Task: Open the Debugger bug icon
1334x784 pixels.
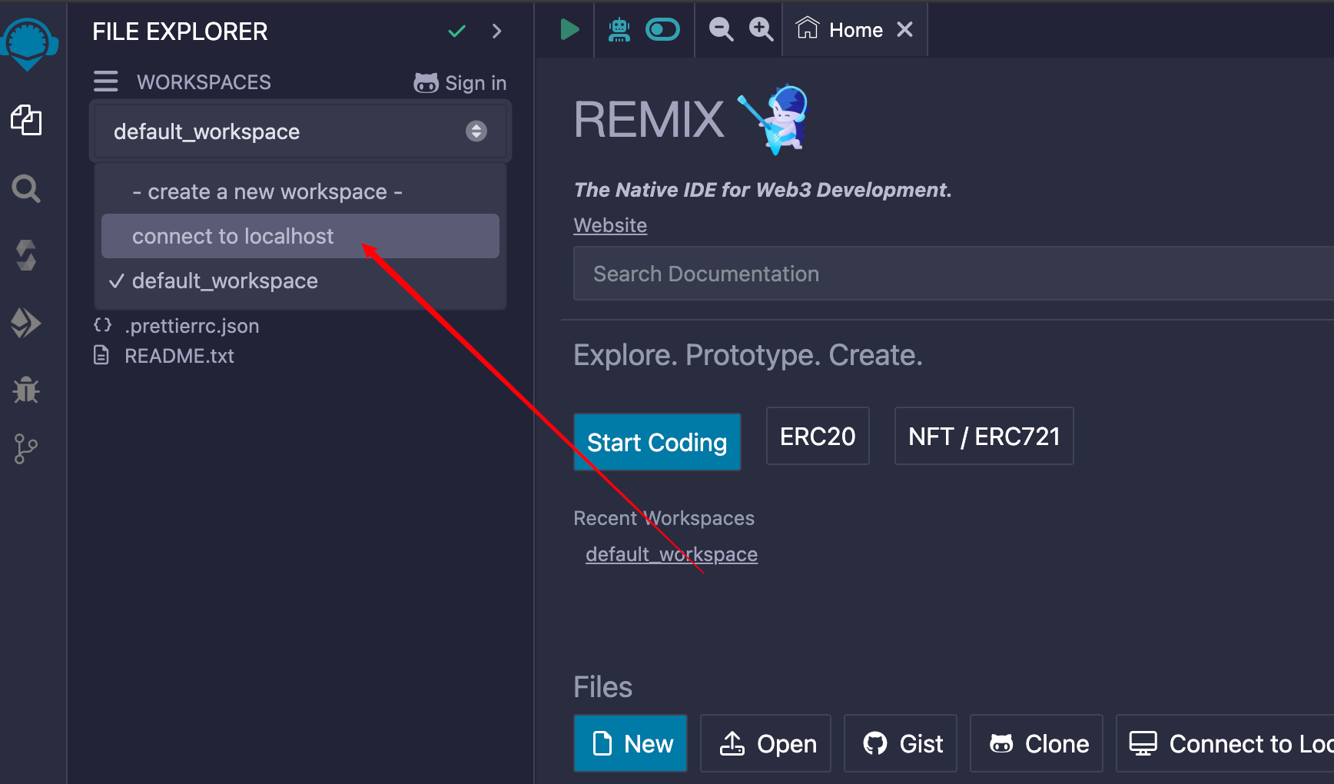Action: click(x=26, y=390)
